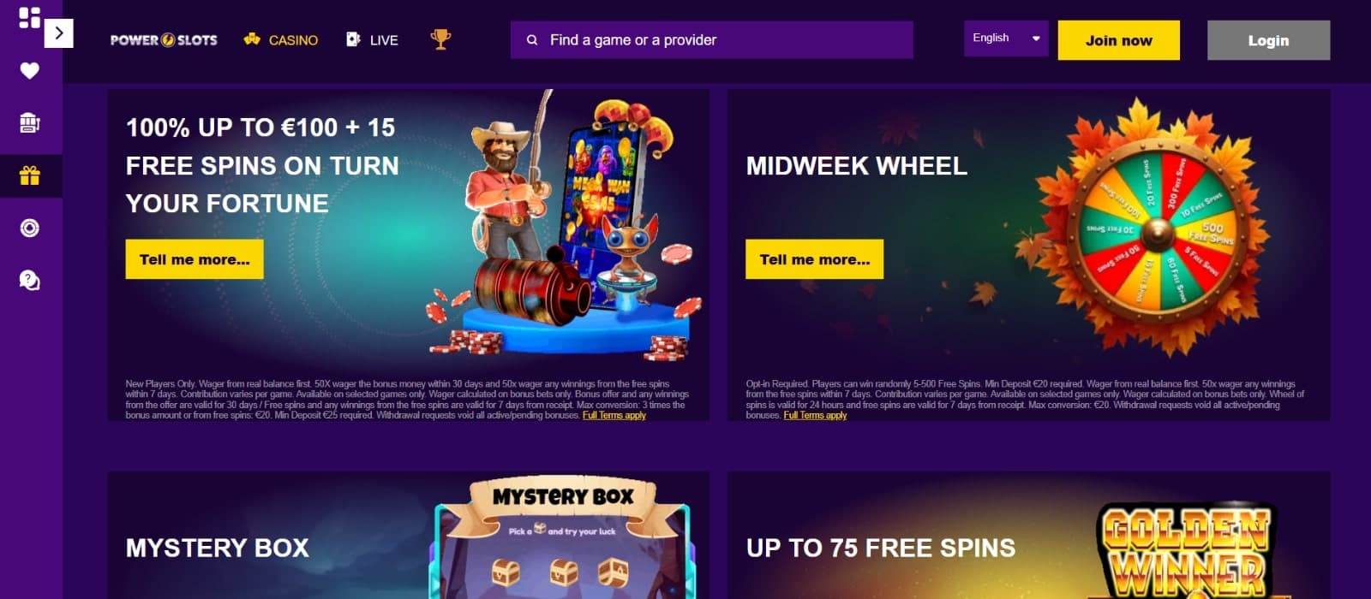
Task: Click the casino building sidebar icon
Action: (30, 123)
